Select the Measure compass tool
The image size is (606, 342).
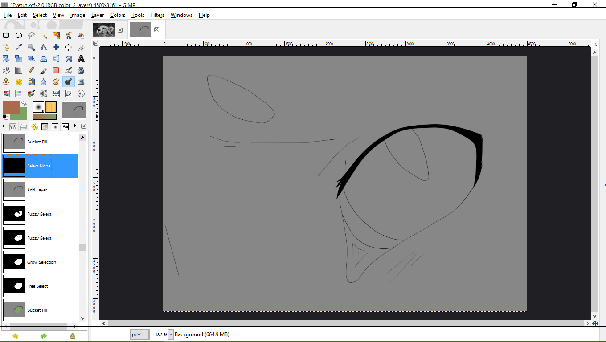pyautogui.click(x=44, y=47)
